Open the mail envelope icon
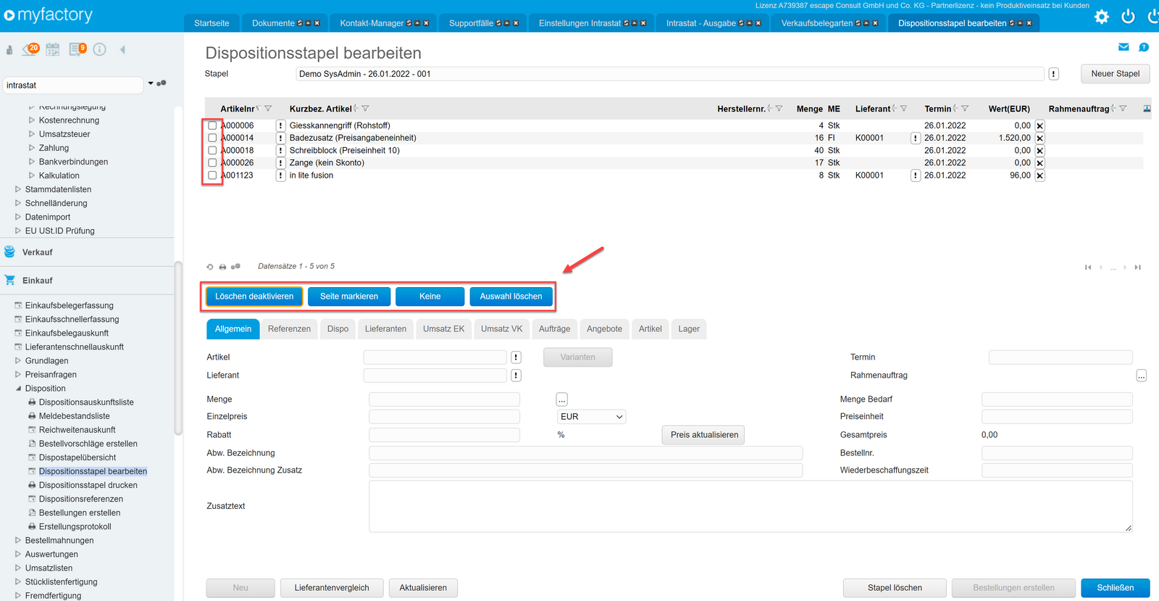 [1124, 47]
